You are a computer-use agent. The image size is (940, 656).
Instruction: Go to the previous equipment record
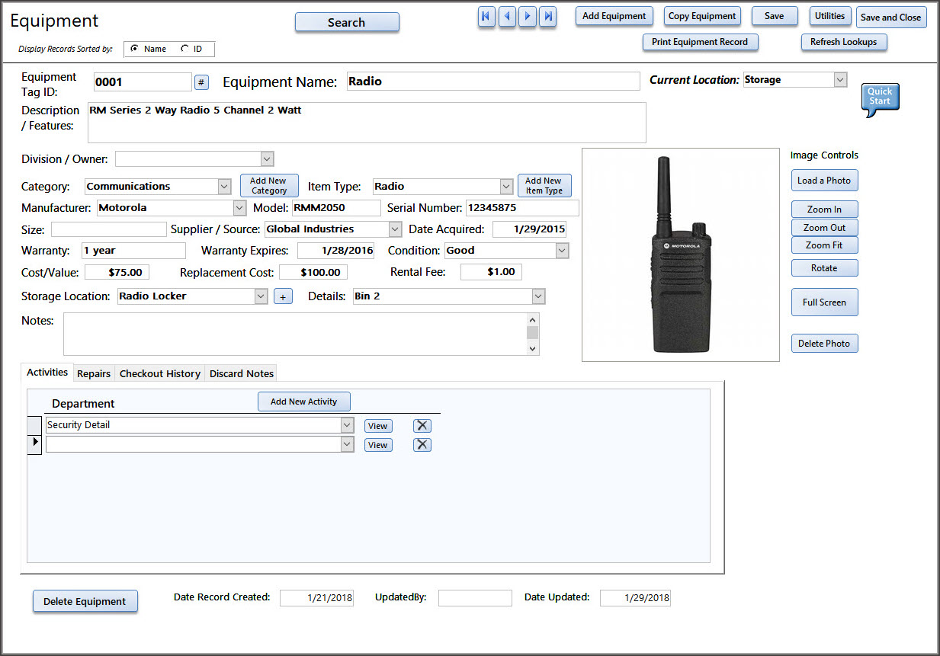pos(507,17)
